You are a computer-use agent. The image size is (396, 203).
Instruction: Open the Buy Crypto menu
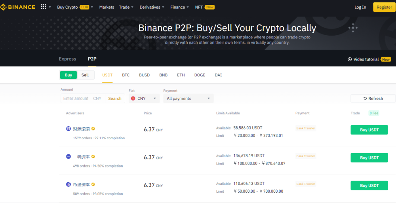[67, 7]
